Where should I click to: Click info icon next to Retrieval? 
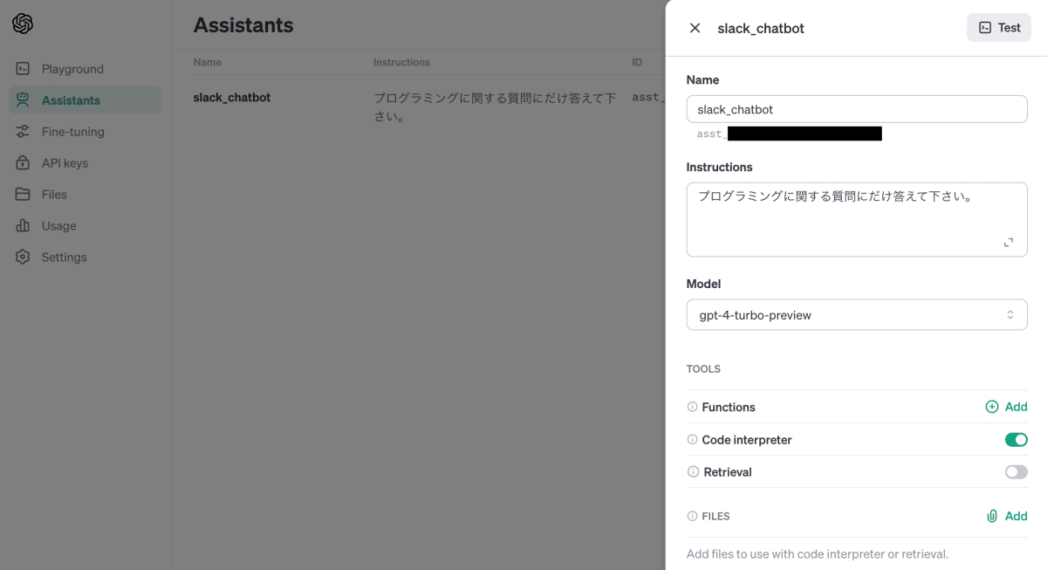pyautogui.click(x=693, y=472)
